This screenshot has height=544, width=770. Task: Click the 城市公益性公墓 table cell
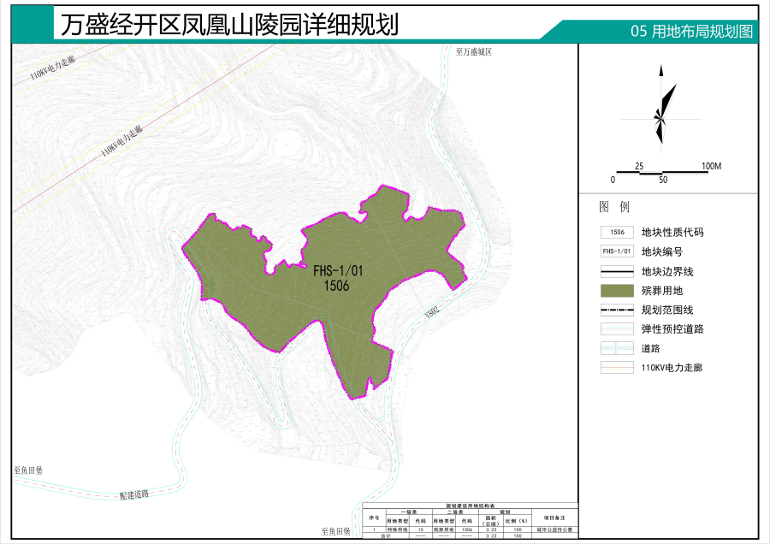click(554, 529)
